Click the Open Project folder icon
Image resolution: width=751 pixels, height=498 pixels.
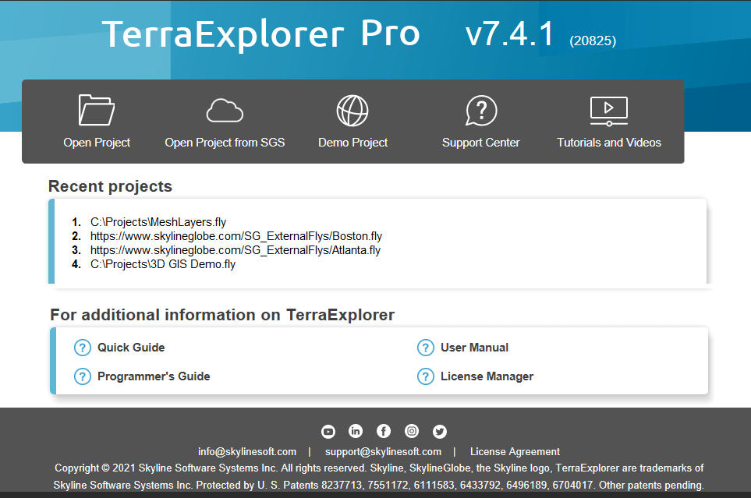coord(96,110)
